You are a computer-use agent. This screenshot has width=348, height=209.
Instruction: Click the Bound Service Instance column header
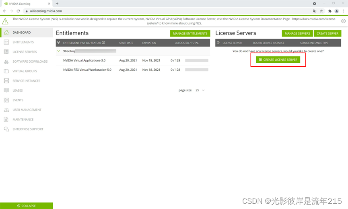[269, 43]
